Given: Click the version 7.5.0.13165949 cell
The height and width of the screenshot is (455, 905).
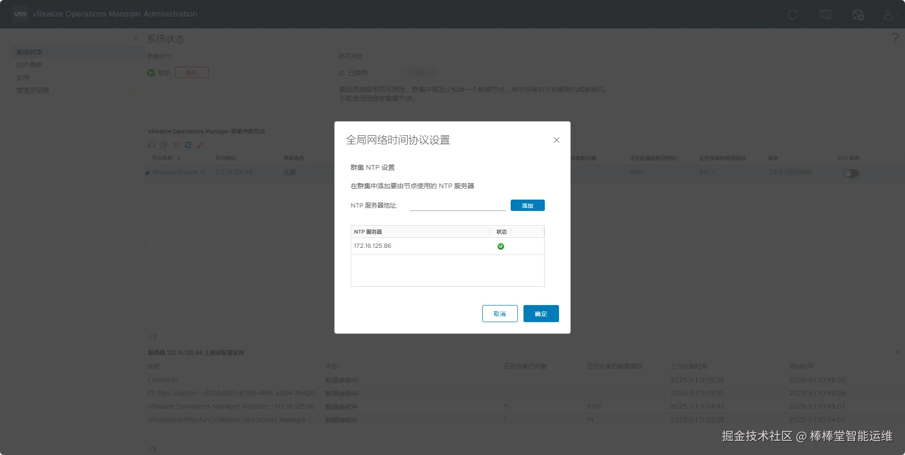Looking at the screenshot, I should pyautogui.click(x=790, y=172).
